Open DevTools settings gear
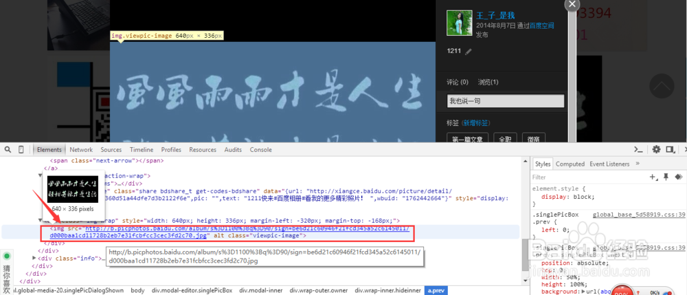Image resolution: width=687 pixels, height=295 pixels. 656,149
